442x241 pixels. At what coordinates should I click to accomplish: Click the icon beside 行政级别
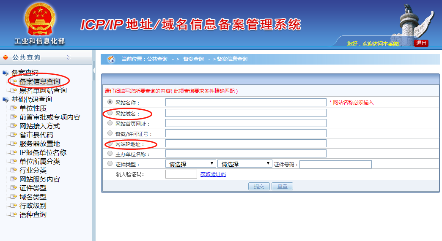pyautogui.click(x=14, y=206)
